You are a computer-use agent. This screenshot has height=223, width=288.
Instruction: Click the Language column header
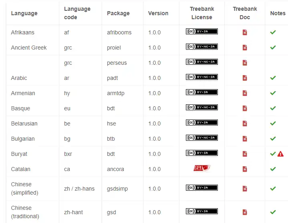click(24, 13)
